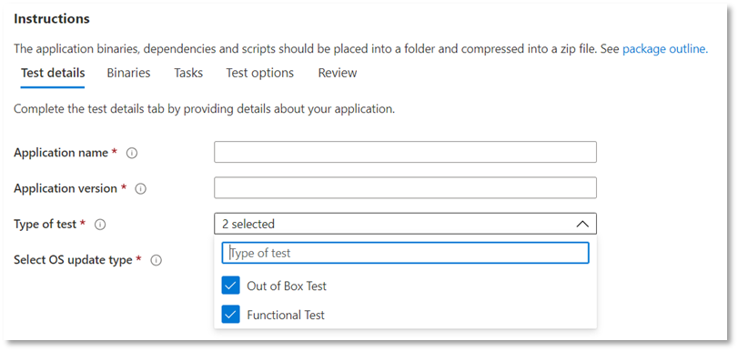The image size is (738, 351).
Task: Click the Type of test info icon
Action: click(x=100, y=225)
